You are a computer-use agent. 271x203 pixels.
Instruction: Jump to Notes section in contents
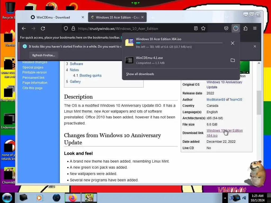pyautogui.click(x=74, y=70)
